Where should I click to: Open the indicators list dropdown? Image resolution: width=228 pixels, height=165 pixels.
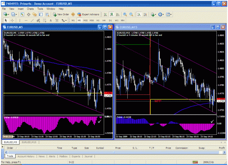pos(154,14)
